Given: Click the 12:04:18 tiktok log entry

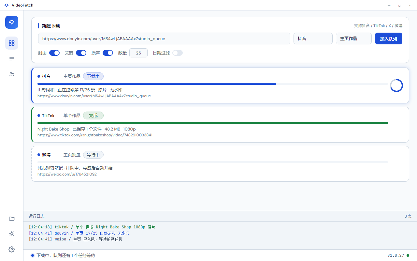Looking at the screenshot, I should [92, 227].
